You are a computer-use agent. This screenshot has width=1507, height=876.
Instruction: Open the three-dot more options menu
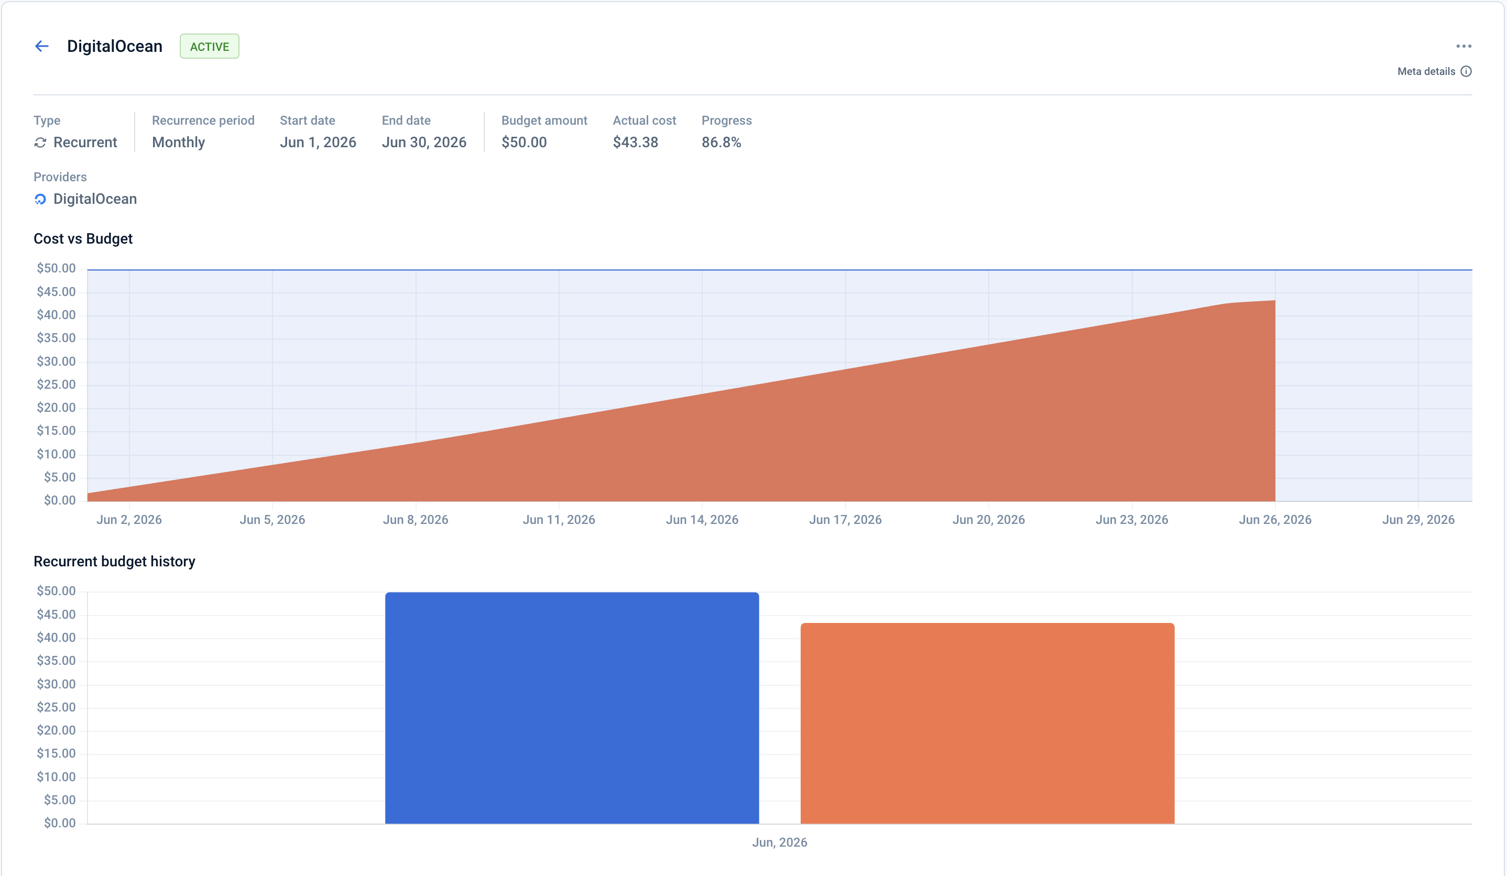point(1464,46)
